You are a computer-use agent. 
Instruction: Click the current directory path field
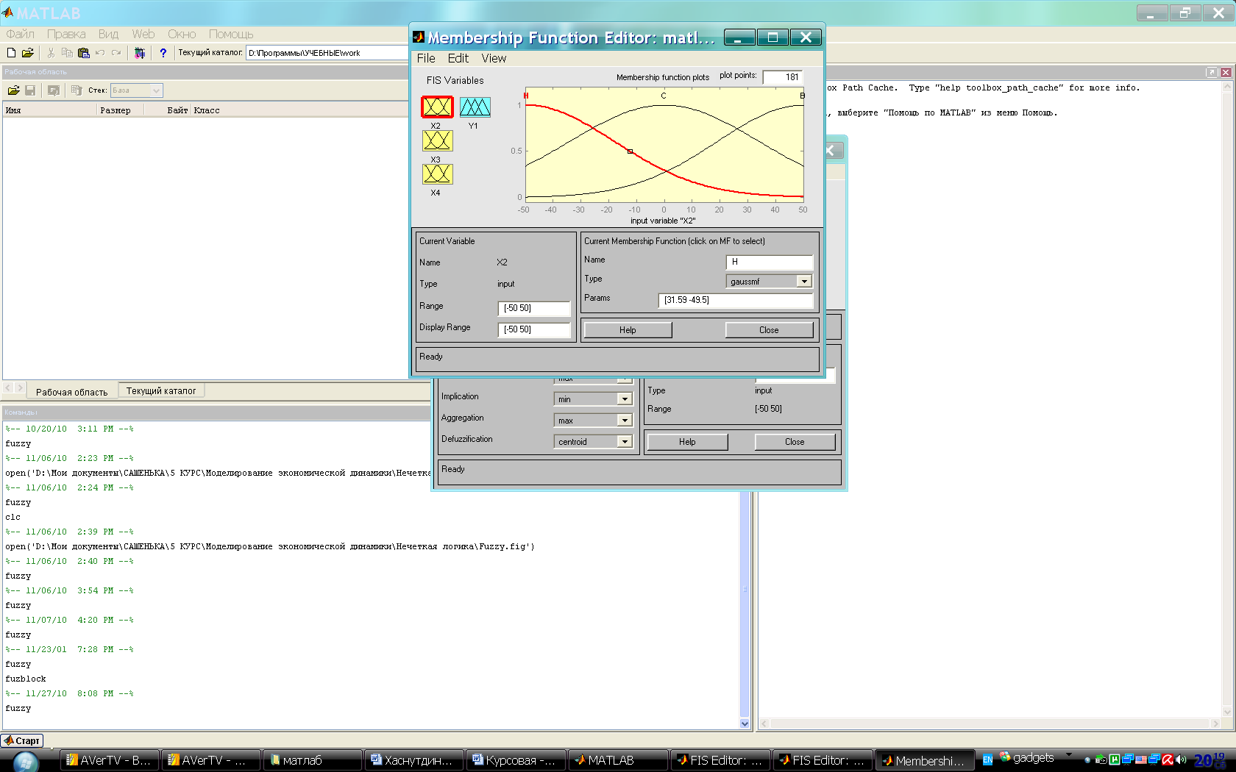coord(327,53)
